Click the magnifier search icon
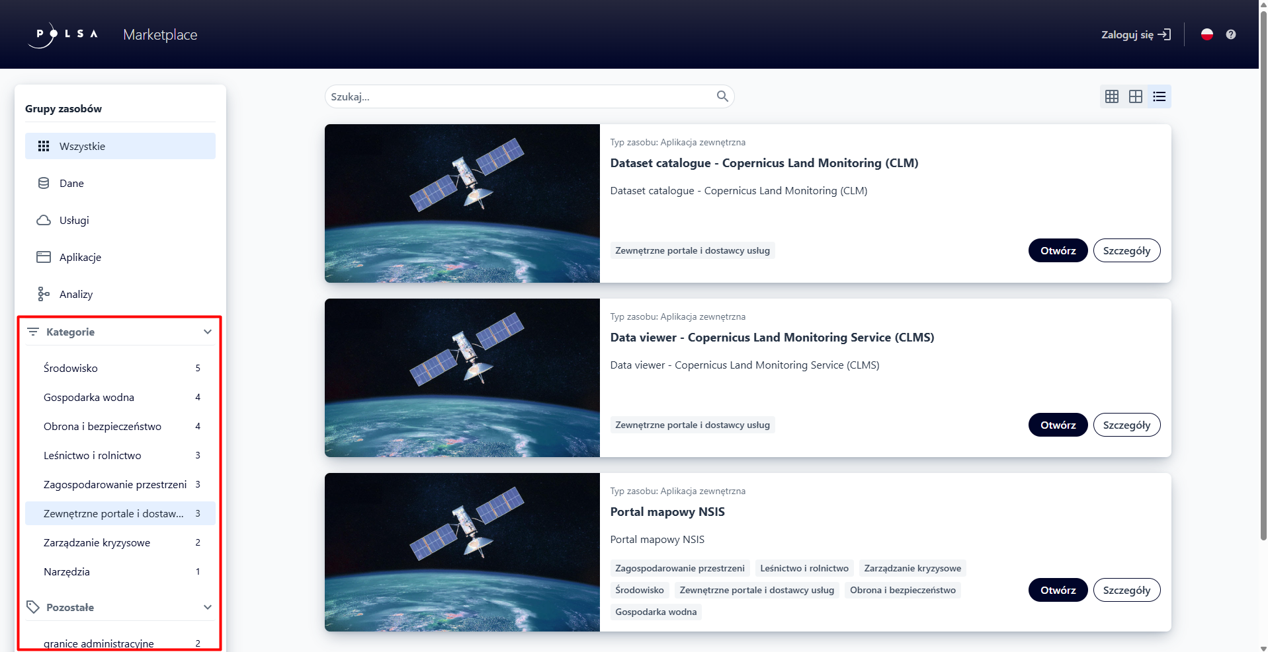Screen dimensions: 1268x652 click(x=722, y=96)
